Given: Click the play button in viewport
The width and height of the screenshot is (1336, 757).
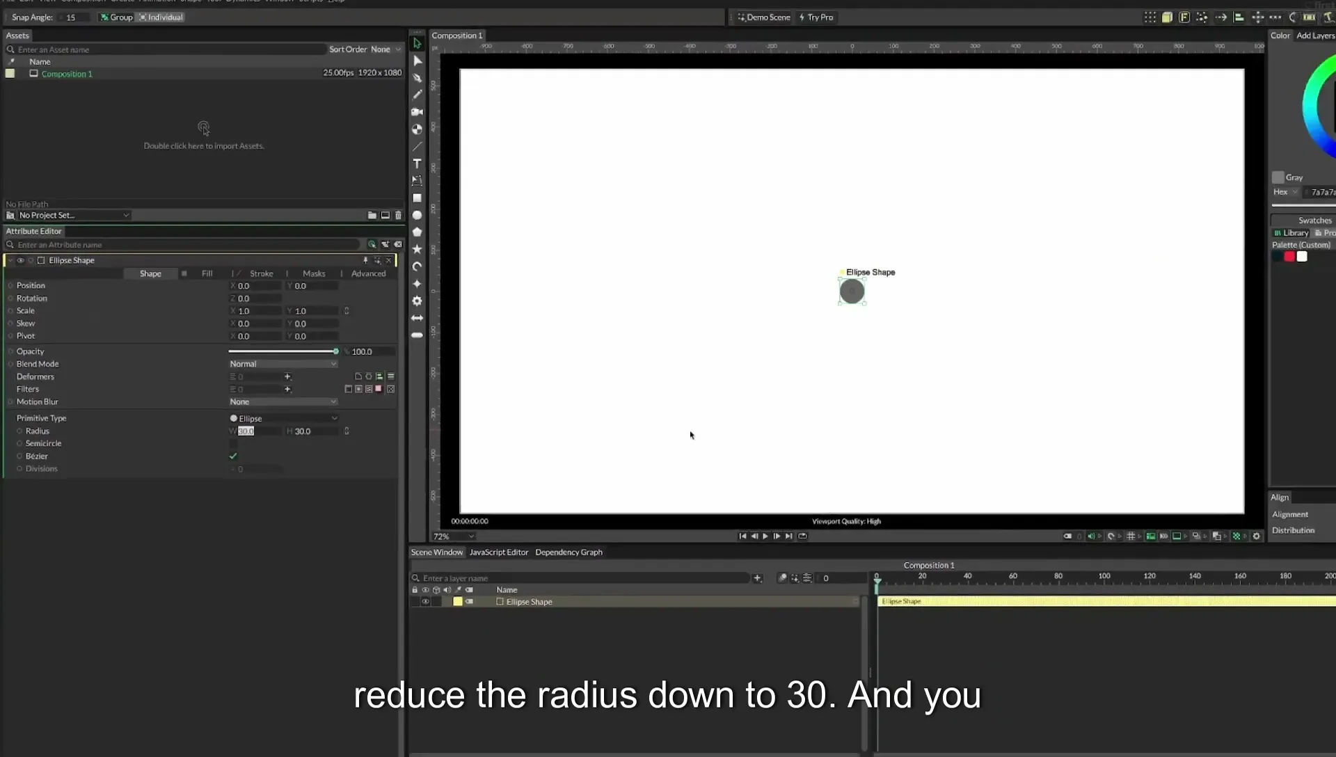Looking at the screenshot, I should (x=765, y=536).
